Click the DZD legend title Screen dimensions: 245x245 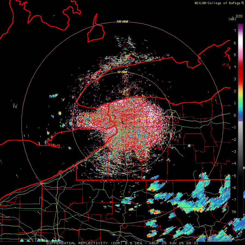pos(239,16)
